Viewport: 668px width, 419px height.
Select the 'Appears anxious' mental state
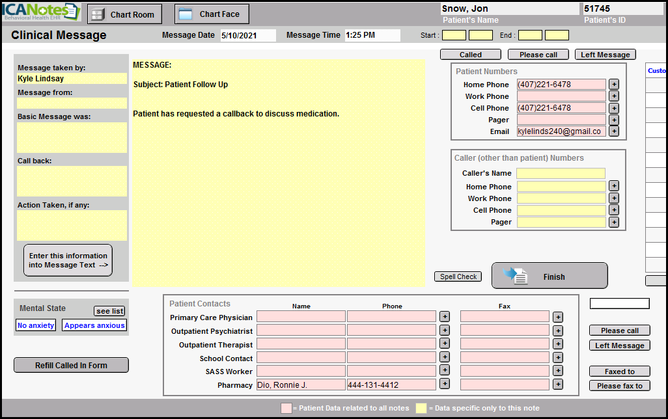94,325
